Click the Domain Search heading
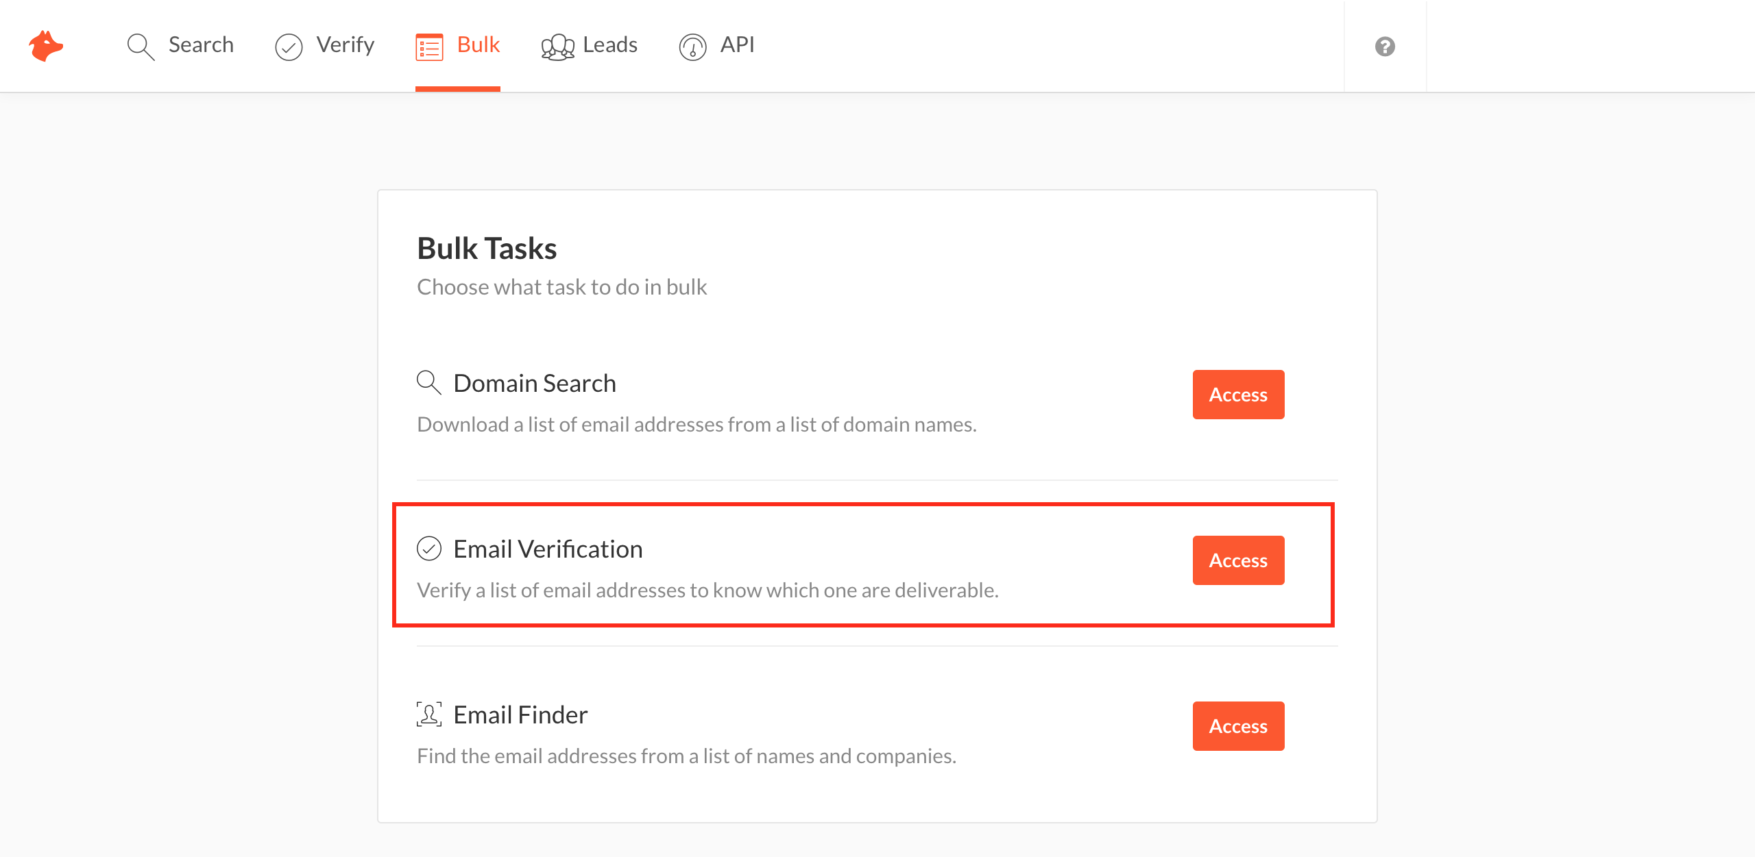1755x857 pixels. pyautogui.click(x=535, y=383)
